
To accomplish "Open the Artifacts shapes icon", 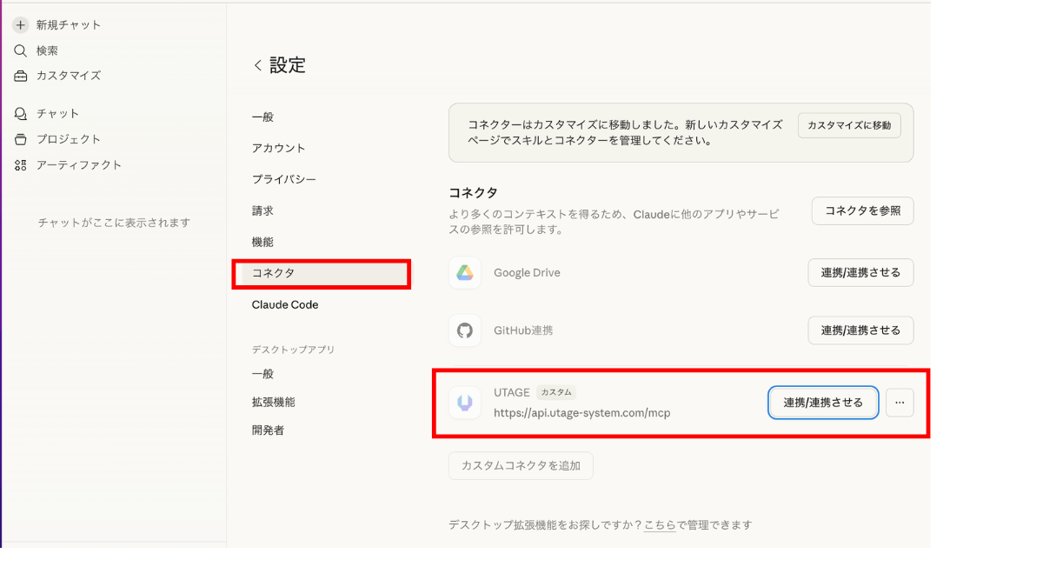I will coord(21,165).
